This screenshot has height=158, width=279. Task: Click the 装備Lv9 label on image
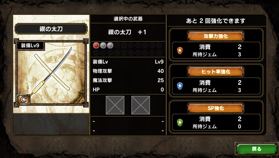click(30, 45)
